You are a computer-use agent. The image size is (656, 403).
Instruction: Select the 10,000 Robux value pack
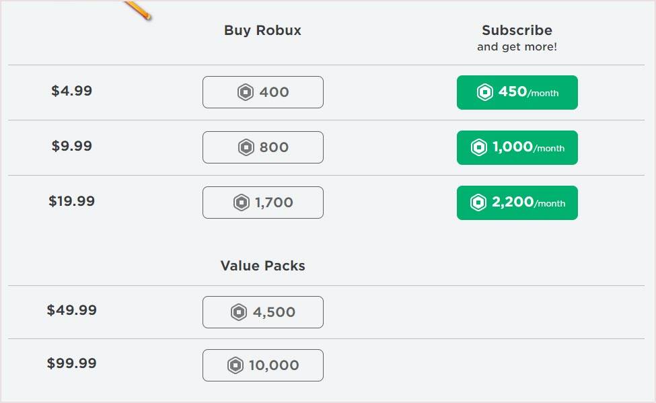pos(262,365)
